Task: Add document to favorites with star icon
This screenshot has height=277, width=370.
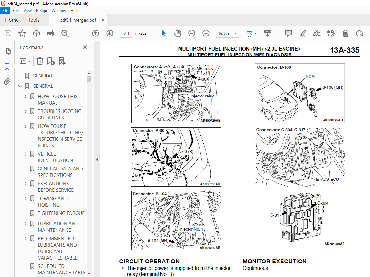Action: coord(22,33)
